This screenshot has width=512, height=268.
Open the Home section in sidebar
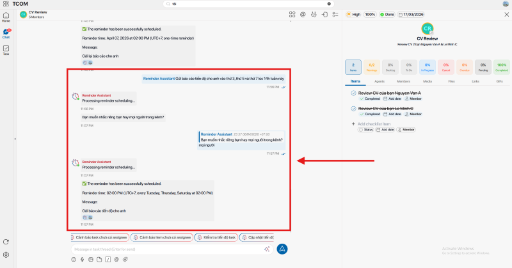tap(6, 17)
